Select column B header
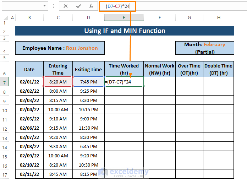This screenshot has height=184, width=247. (x=29, y=18)
